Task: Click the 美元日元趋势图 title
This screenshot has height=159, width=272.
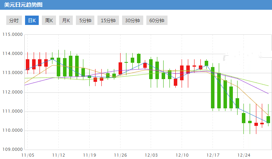Action: [24, 5]
